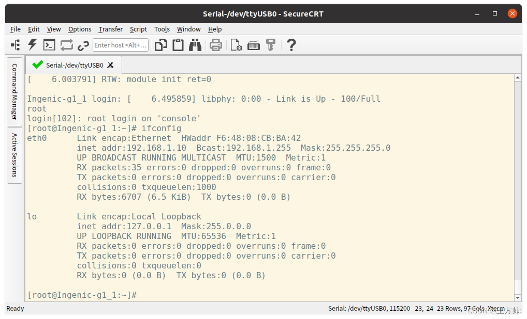Open the Options menu
The width and height of the screenshot is (527, 319).
(x=79, y=29)
